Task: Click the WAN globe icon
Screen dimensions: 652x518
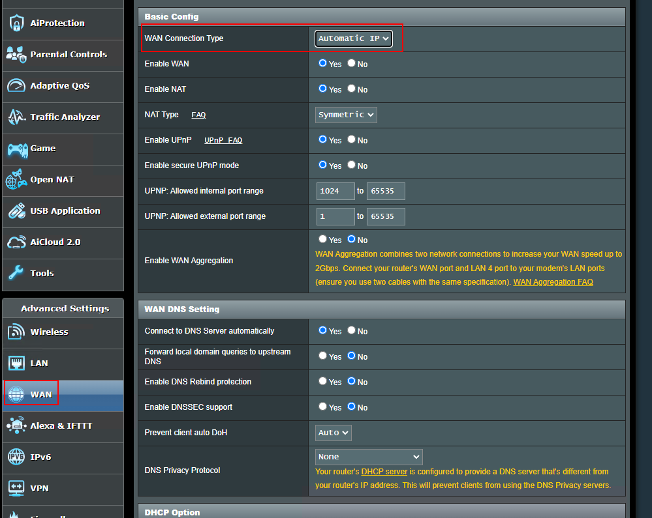Action: pos(16,394)
